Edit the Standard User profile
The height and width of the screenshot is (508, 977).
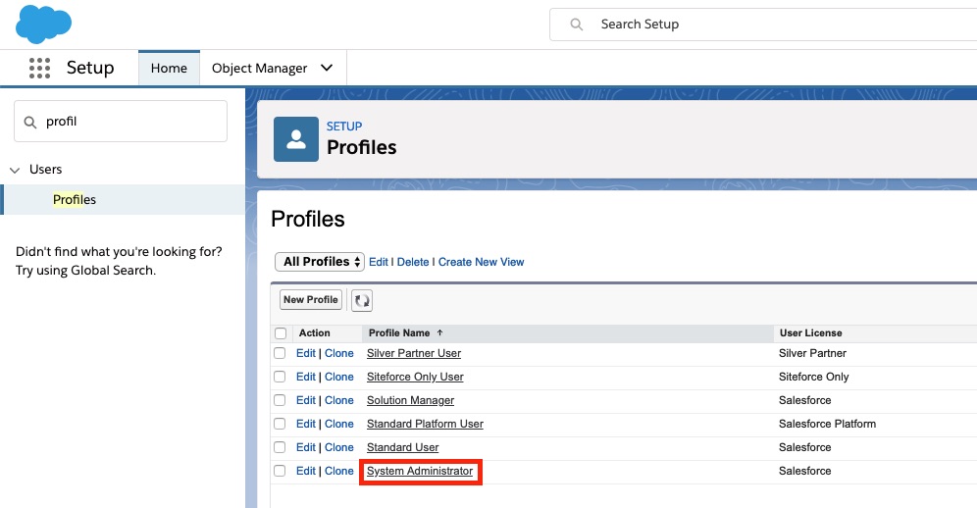tap(306, 447)
